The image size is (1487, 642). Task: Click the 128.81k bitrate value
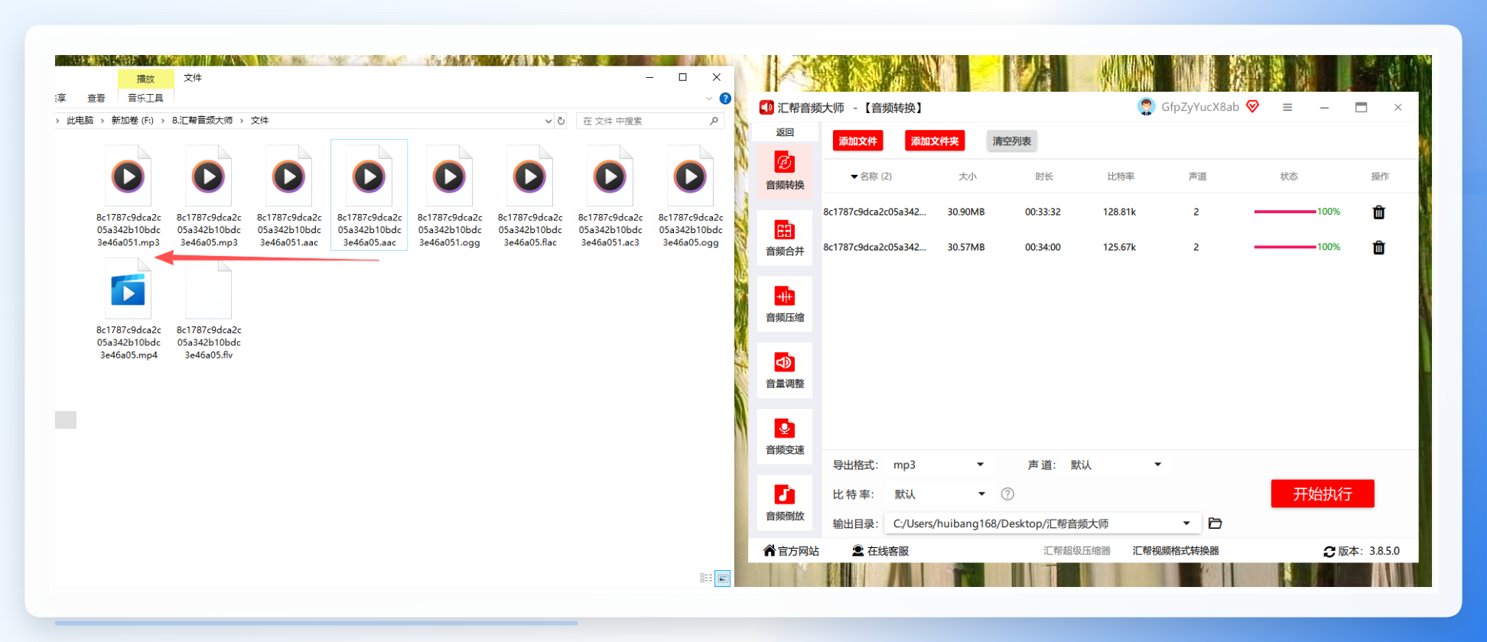pos(1119,212)
